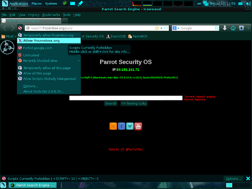Screen dimensions: 252x189
Task: Choose Temporarily allow all this page
Action: [x=49, y=68]
